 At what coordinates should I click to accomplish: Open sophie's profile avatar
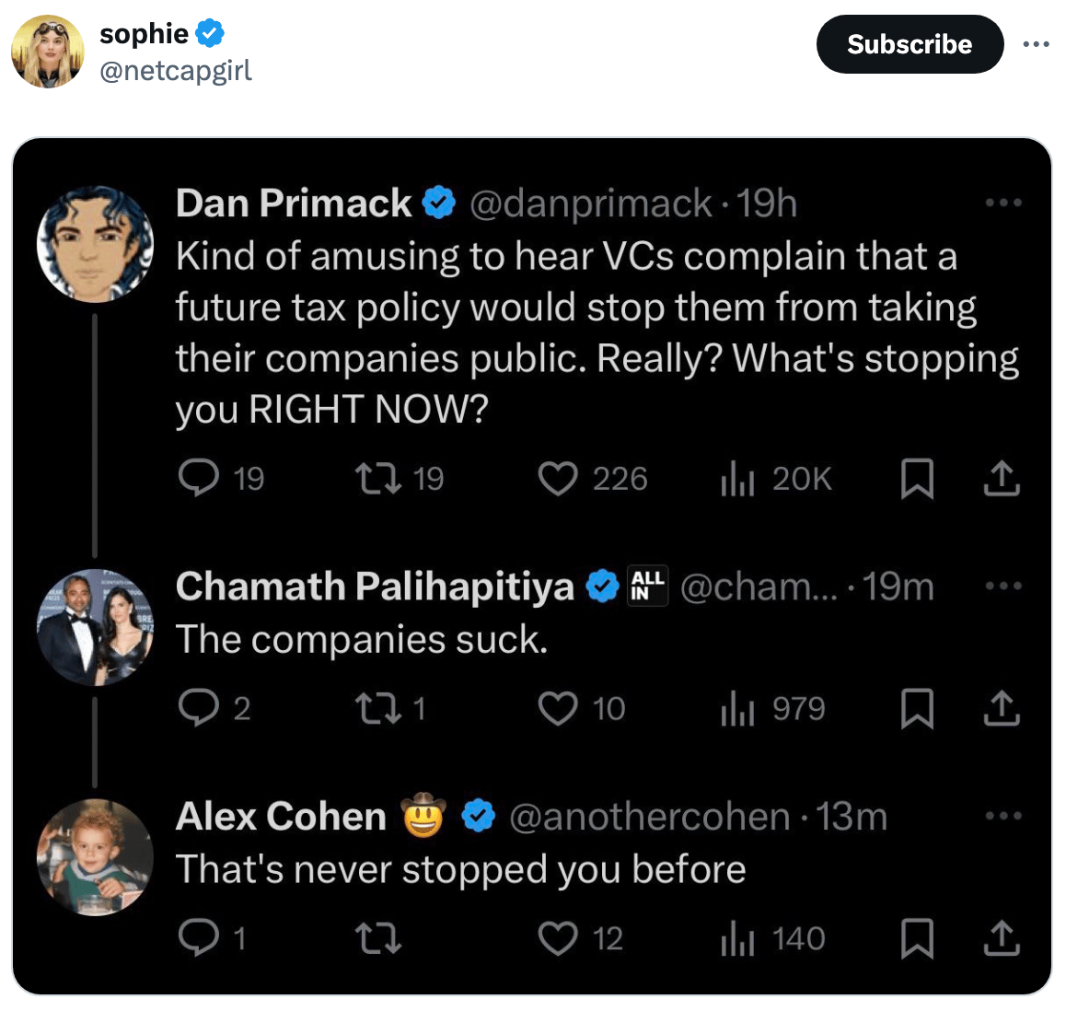pyautogui.click(x=47, y=52)
